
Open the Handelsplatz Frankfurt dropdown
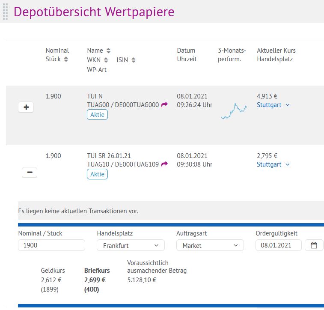(131, 245)
